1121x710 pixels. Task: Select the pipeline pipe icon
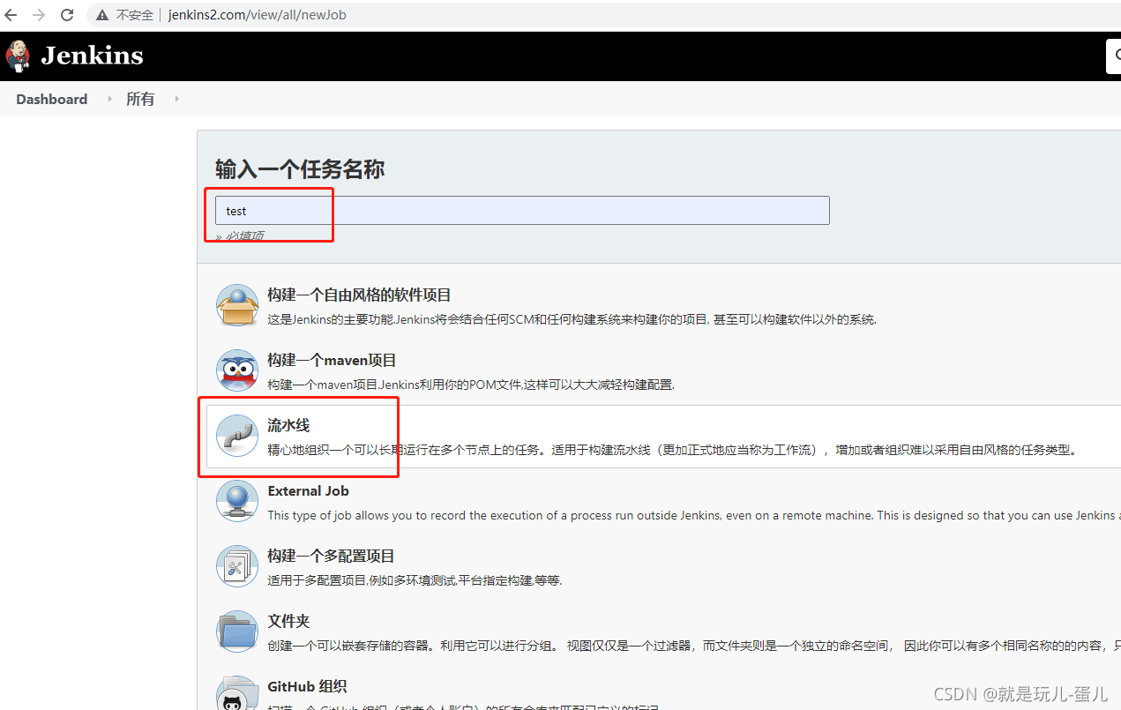tap(237, 436)
